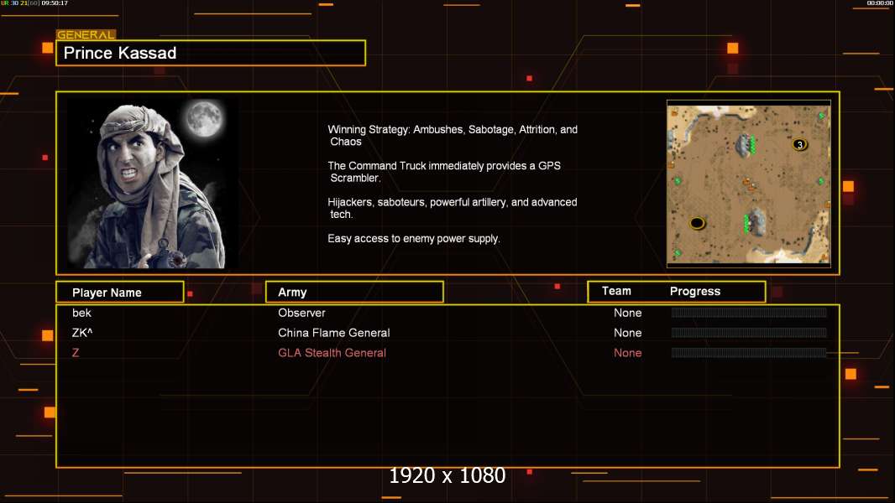The width and height of the screenshot is (895, 503).
Task: Select player bek in the list
Action: click(x=81, y=313)
